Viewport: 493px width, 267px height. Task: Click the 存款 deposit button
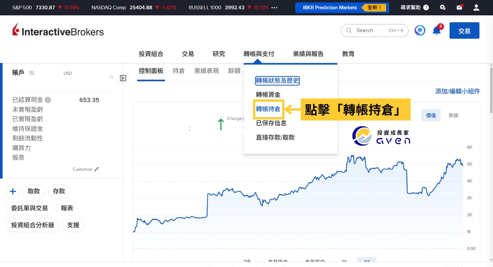(x=59, y=192)
